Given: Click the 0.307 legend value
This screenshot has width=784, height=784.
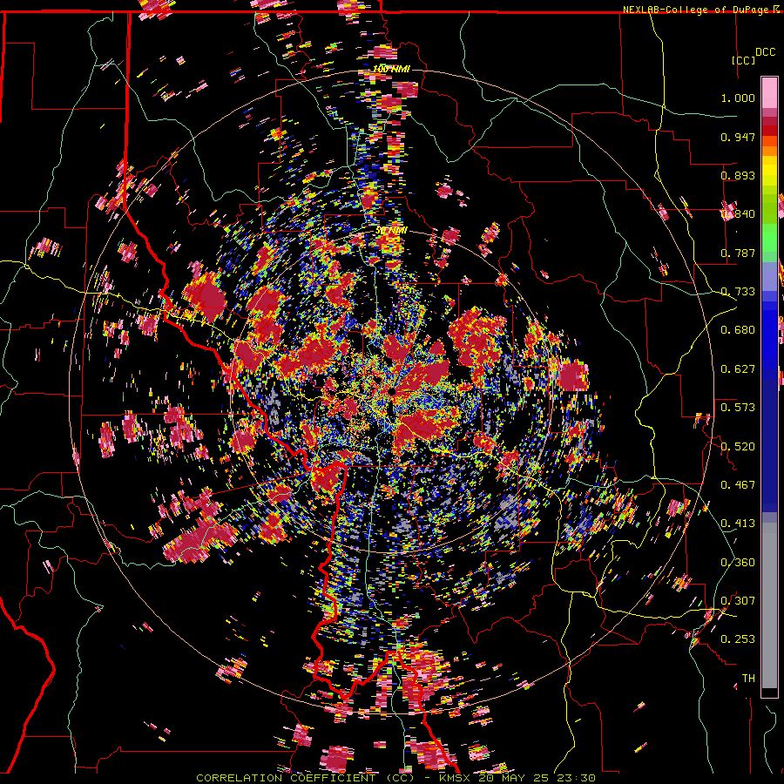Looking at the screenshot, I should (738, 600).
